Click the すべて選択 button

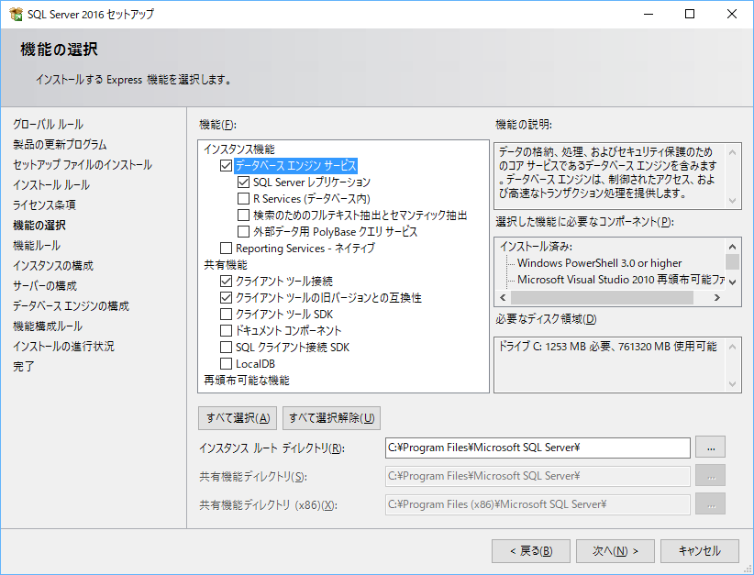(237, 417)
